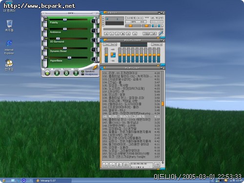Toggle the PL playlist window button
The image size is (244, 183).
[x=161, y=26]
